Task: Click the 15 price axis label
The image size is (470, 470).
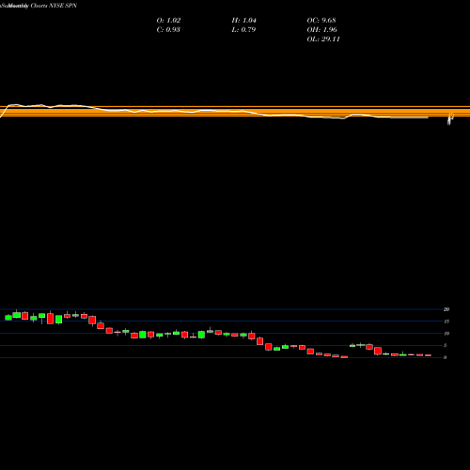Action: (446, 321)
